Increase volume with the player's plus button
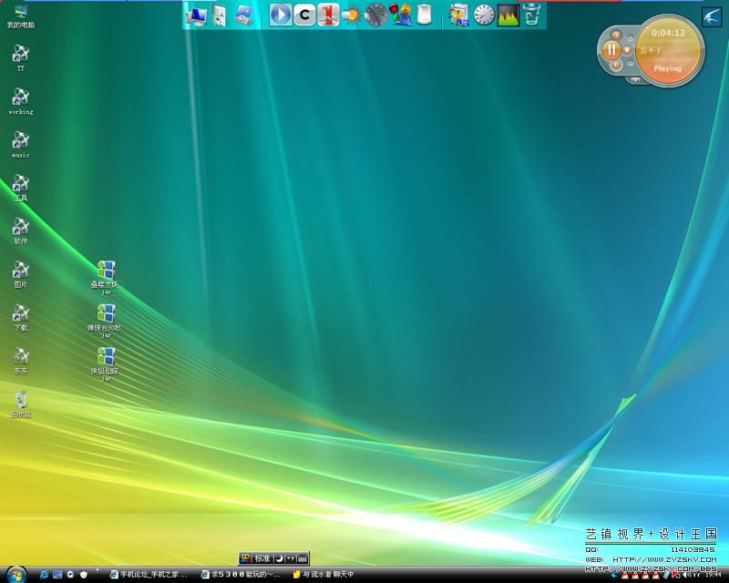Image resolution: width=729 pixels, height=583 pixels. coord(631,37)
